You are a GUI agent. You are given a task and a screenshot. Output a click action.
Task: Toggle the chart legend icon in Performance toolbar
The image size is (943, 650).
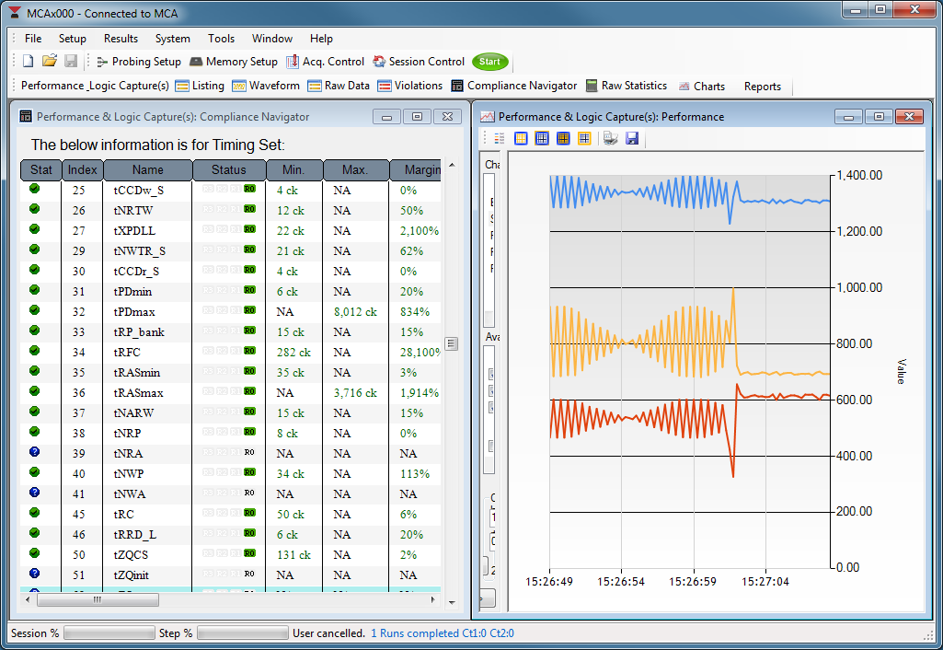(500, 138)
